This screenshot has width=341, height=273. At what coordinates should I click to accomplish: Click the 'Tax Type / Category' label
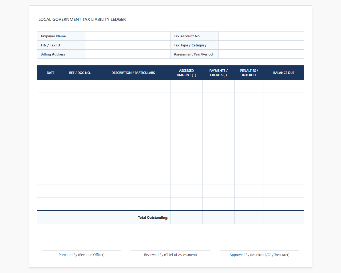190,45
